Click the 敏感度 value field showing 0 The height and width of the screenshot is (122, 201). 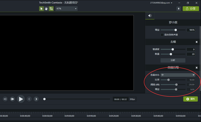coord(191,49)
